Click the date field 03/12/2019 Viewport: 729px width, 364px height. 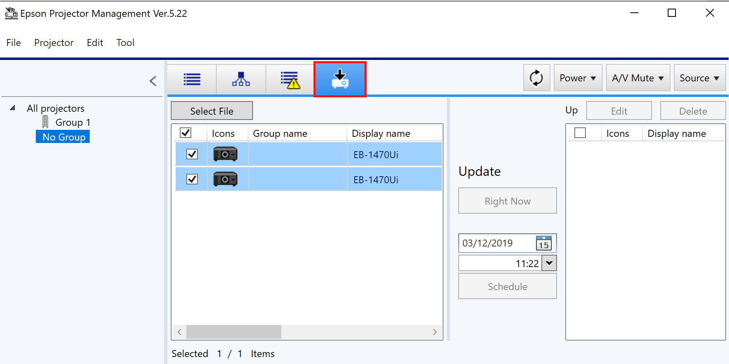tap(496, 243)
